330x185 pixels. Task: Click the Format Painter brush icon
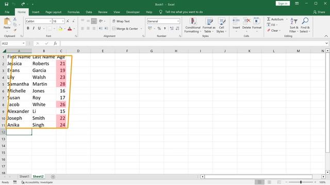[x=15, y=30]
